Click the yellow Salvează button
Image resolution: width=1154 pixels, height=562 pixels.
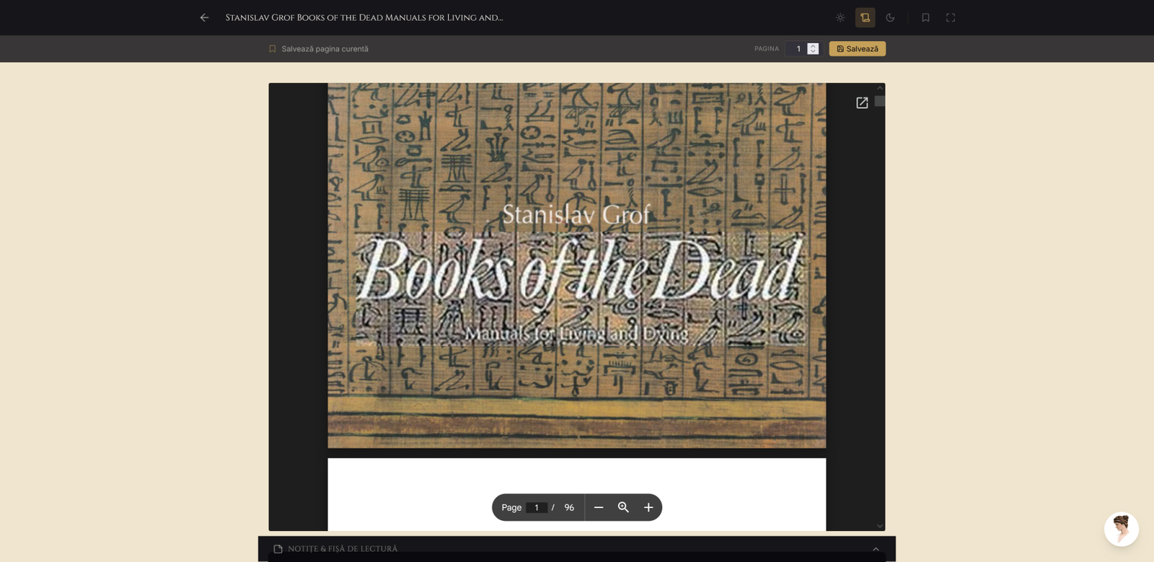coord(857,48)
